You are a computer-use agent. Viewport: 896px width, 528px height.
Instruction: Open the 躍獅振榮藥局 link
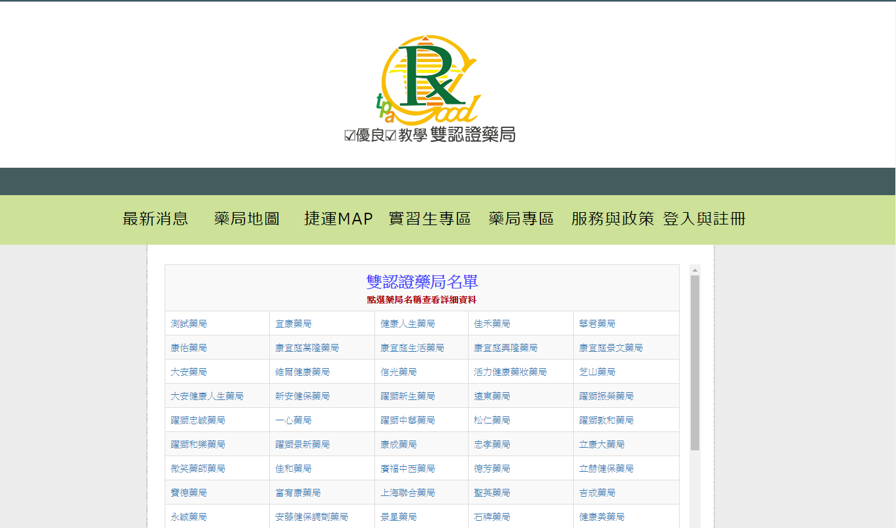click(606, 396)
